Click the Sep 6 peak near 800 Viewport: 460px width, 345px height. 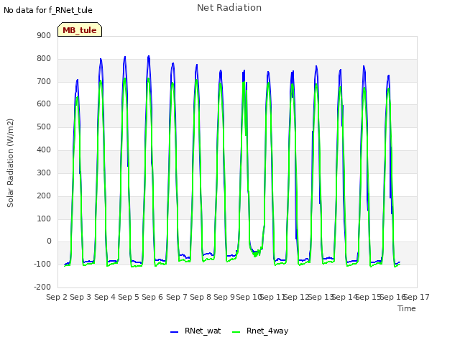pyautogui.click(x=149, y=56)
